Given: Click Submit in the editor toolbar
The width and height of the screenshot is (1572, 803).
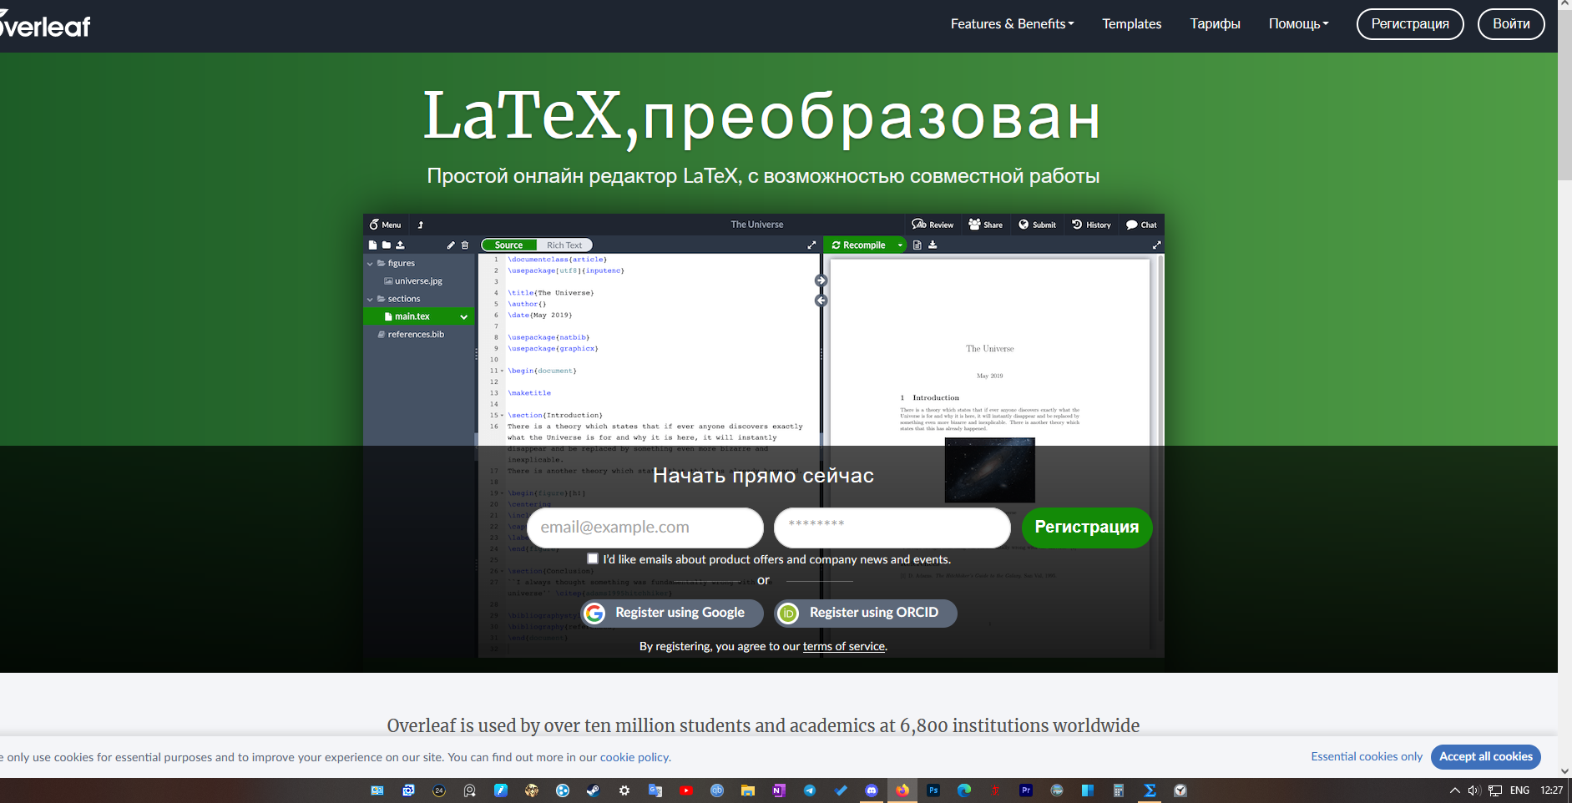Looking at the screenshot, I should pos(1037,225).
